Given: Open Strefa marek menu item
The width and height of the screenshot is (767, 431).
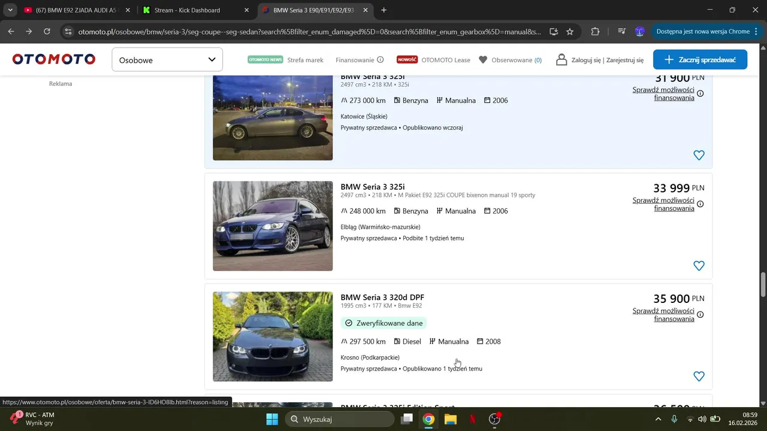Looking at the screenshot, I should [x=305, y=60].
